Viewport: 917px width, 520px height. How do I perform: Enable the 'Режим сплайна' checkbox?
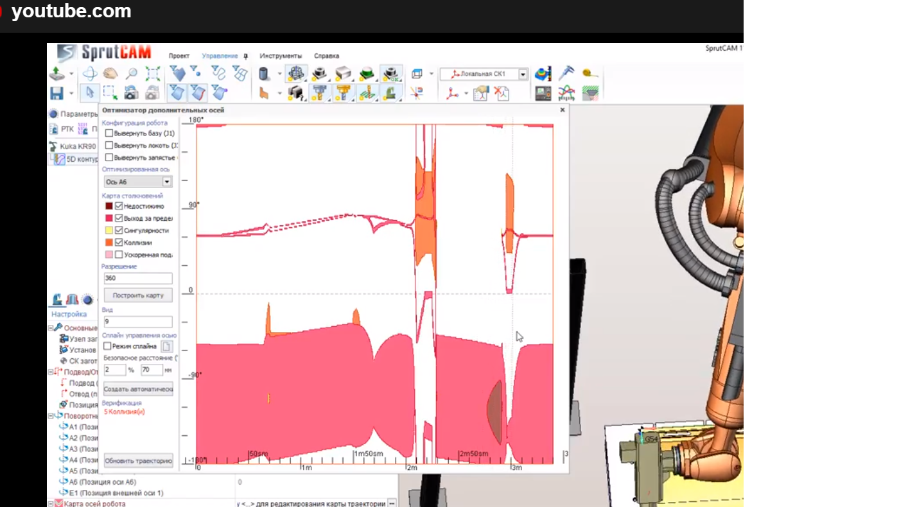(x=108, y=346)
